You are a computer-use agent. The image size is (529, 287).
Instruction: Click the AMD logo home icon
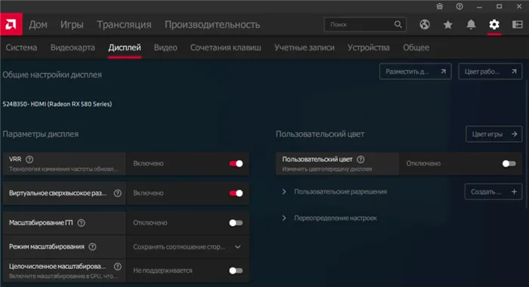[11, 24]
